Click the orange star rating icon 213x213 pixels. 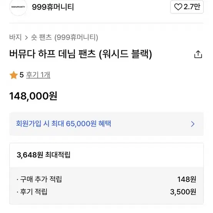(x=14, y=75)
